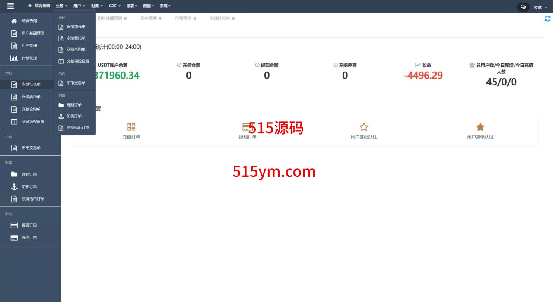Open the 系统 dropdown in top bar
Viewport: 553px width, 302px height.
click(165, 6)
